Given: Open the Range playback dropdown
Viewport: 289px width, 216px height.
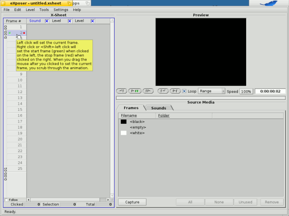Looking at the screenshot, I should point(212,91).
